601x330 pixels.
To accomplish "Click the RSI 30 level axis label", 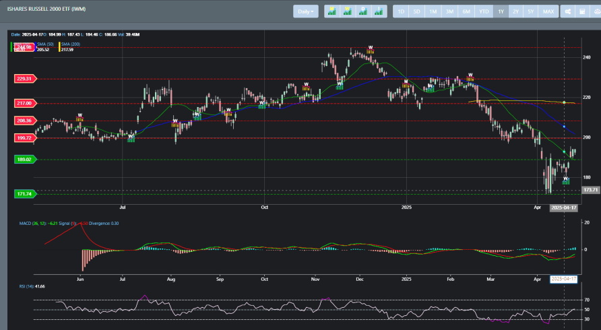I will pos(587,319).
